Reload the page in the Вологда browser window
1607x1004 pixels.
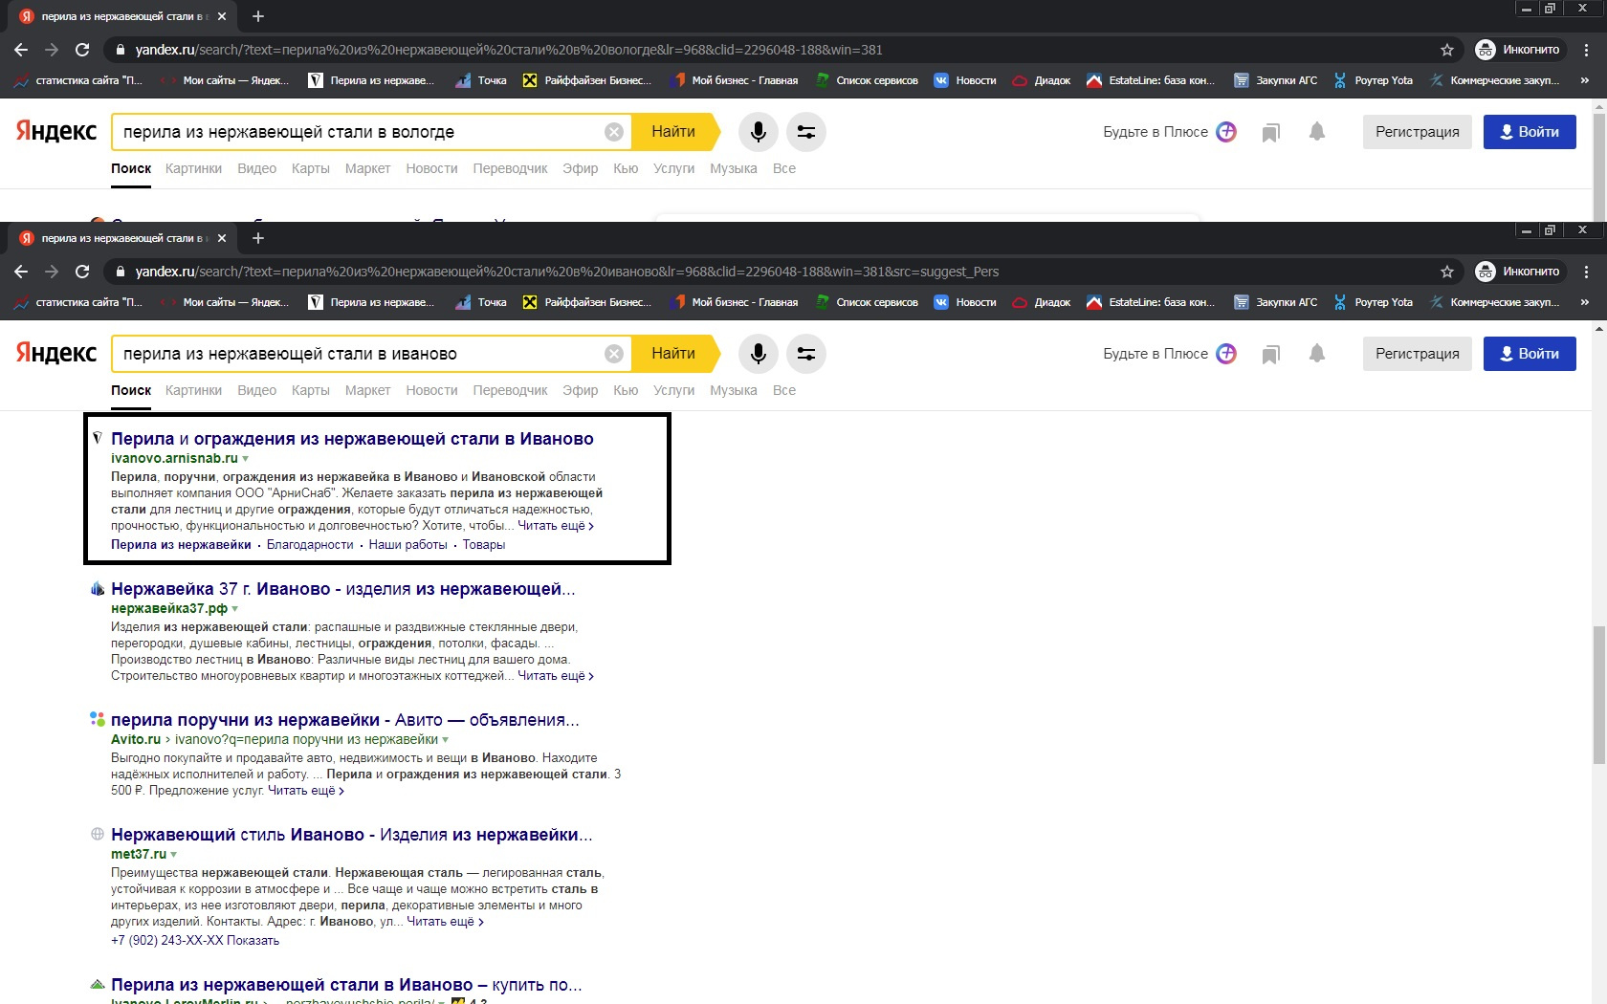[x=82, y=50]
